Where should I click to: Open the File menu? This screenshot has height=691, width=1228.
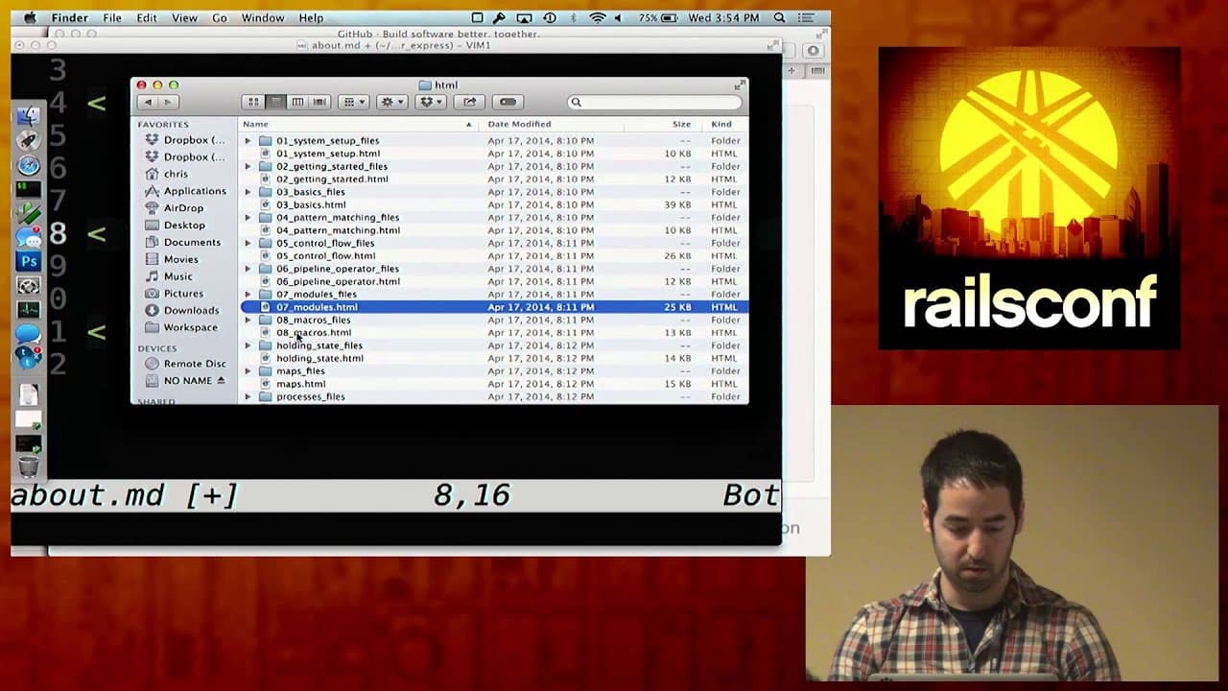(x=112, y=17)
